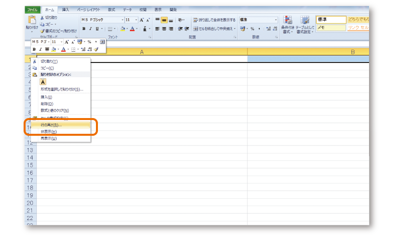The width and height of the screenshot is (402, 243).
Task: Click the Increase Indent icon
Action: click(187, 29)
